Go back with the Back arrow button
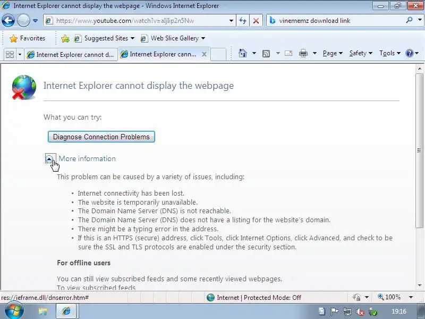This screenshot has width=425, height=319. tap(8, 21)
